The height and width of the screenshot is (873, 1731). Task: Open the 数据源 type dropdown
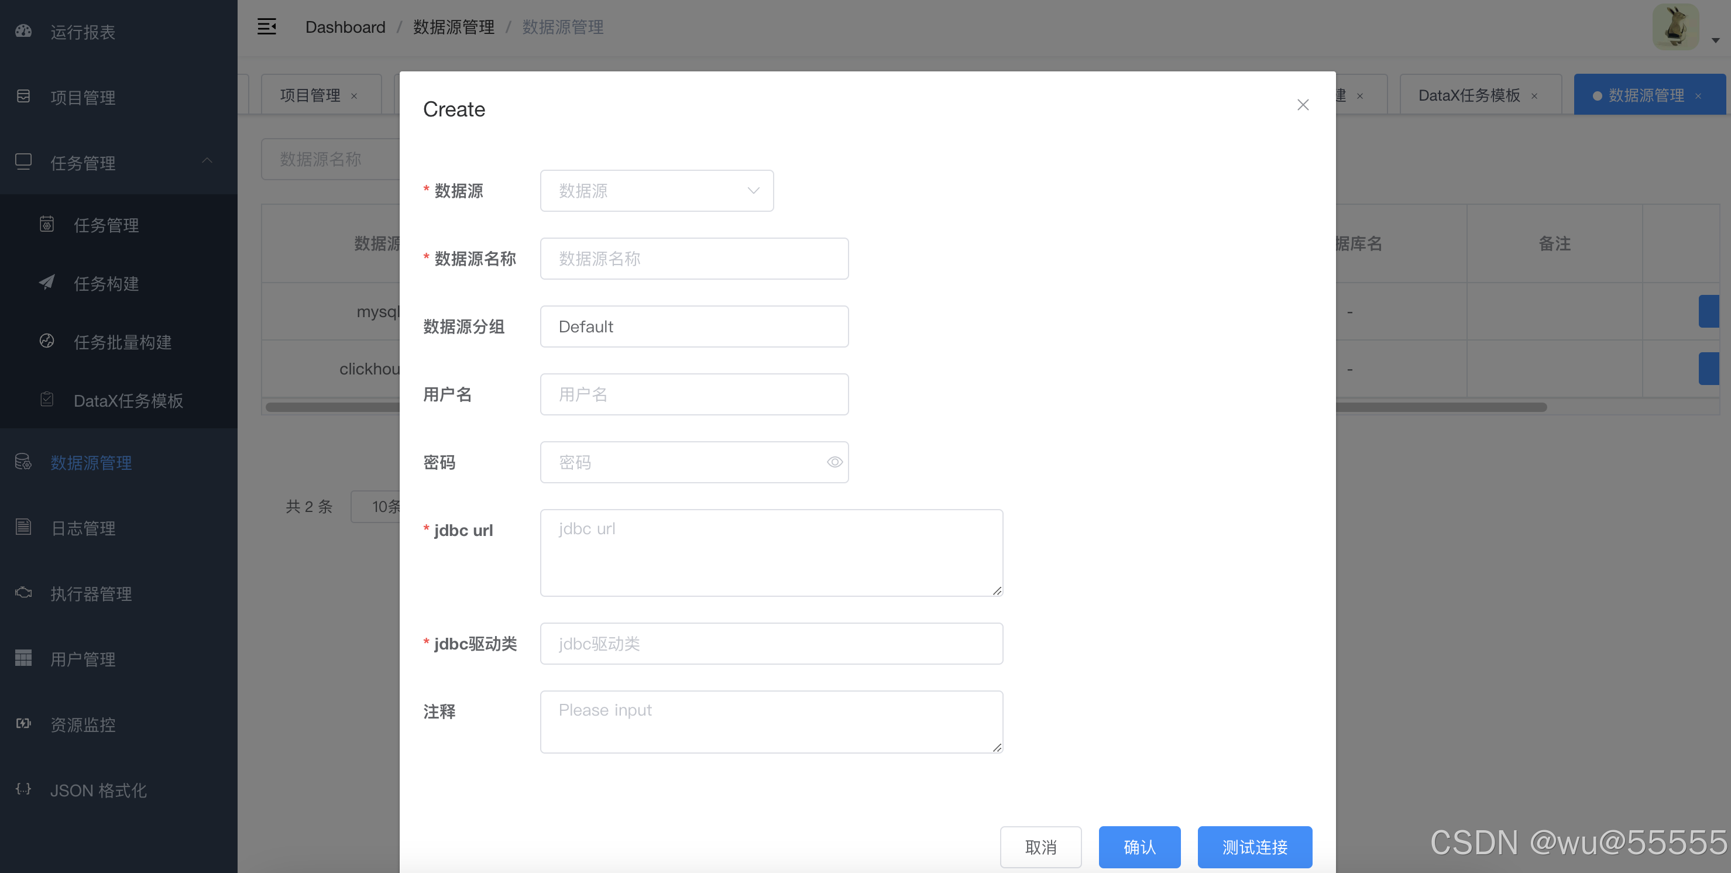point(656,191)
